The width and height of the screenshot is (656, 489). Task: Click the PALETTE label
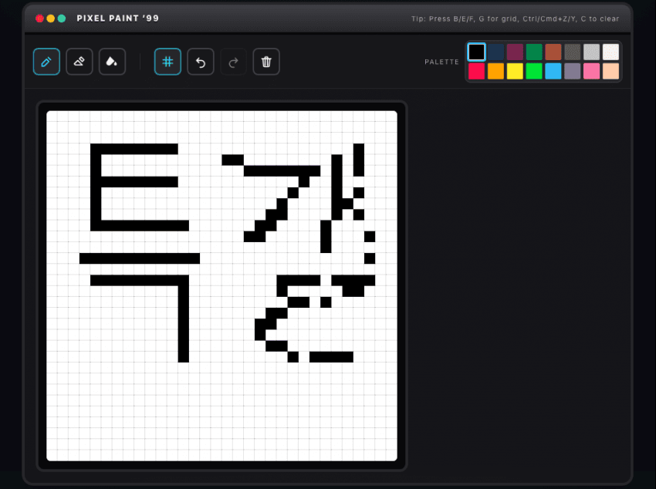pos(441,62)
